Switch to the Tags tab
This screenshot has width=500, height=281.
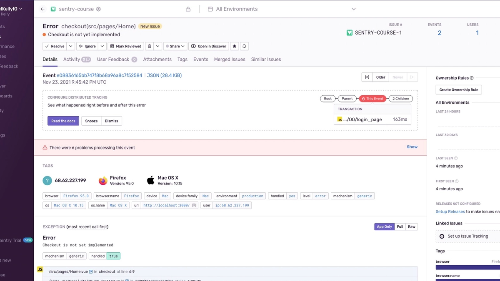(182, 59)
